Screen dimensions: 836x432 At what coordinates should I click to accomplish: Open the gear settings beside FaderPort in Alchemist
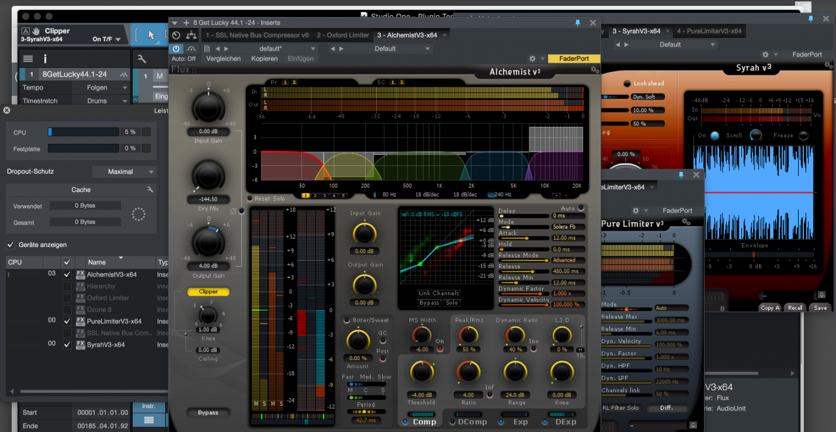point(533,59)
